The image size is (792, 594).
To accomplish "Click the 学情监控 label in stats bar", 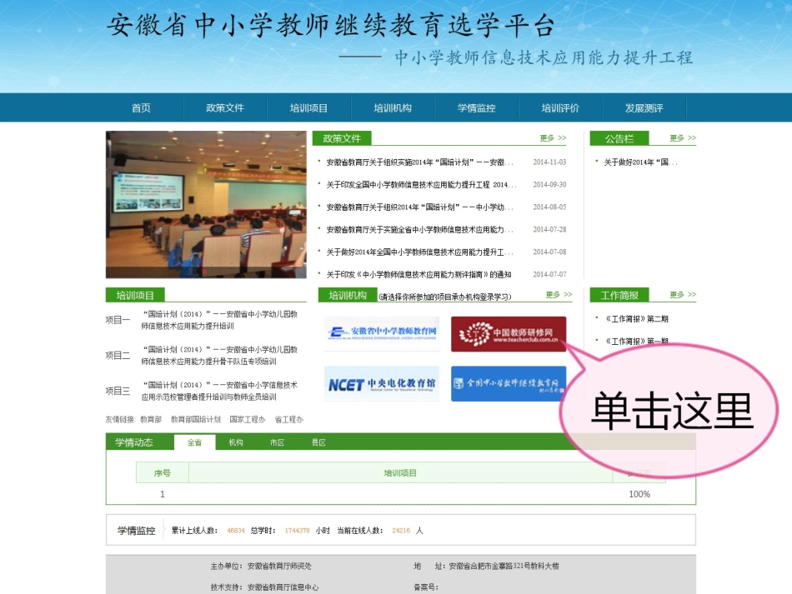I will point(137,531).
